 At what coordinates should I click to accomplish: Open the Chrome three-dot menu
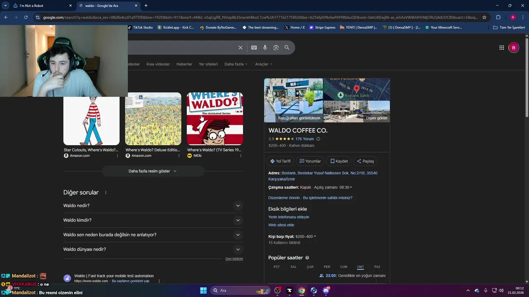click(x=523, y=17)
